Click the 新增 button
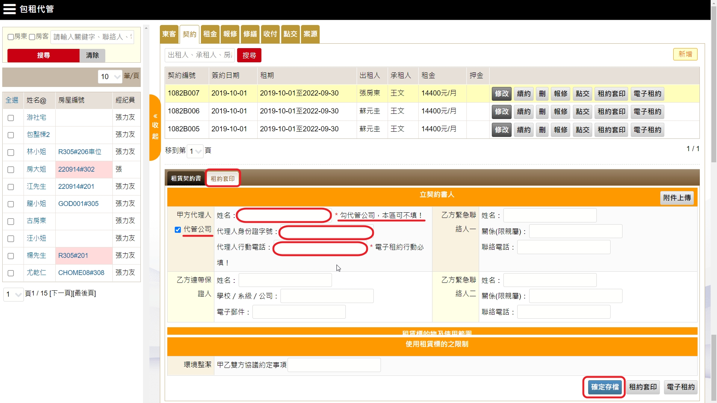 [x=685, y=54]
